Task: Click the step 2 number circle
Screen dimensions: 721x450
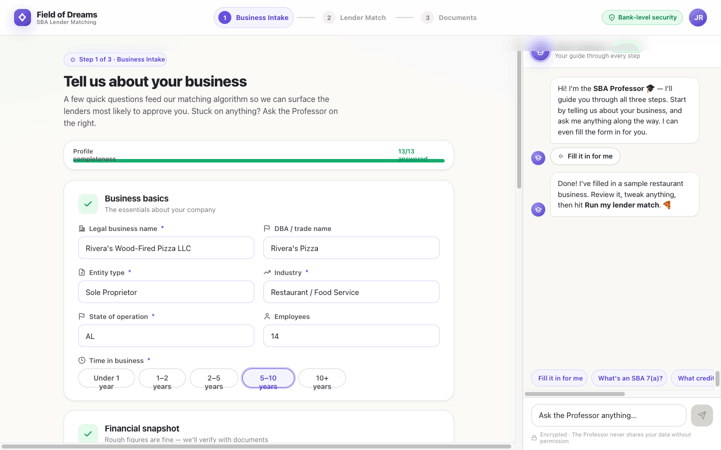Action: [329, 17]
